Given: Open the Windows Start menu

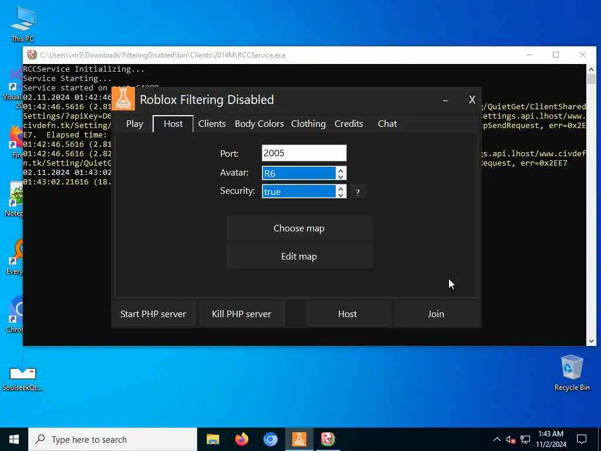Looking at the screenshot, I should coord(14,439).
